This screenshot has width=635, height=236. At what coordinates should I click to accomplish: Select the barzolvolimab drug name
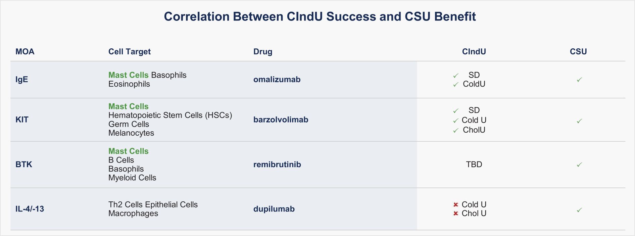click(281, 120)
